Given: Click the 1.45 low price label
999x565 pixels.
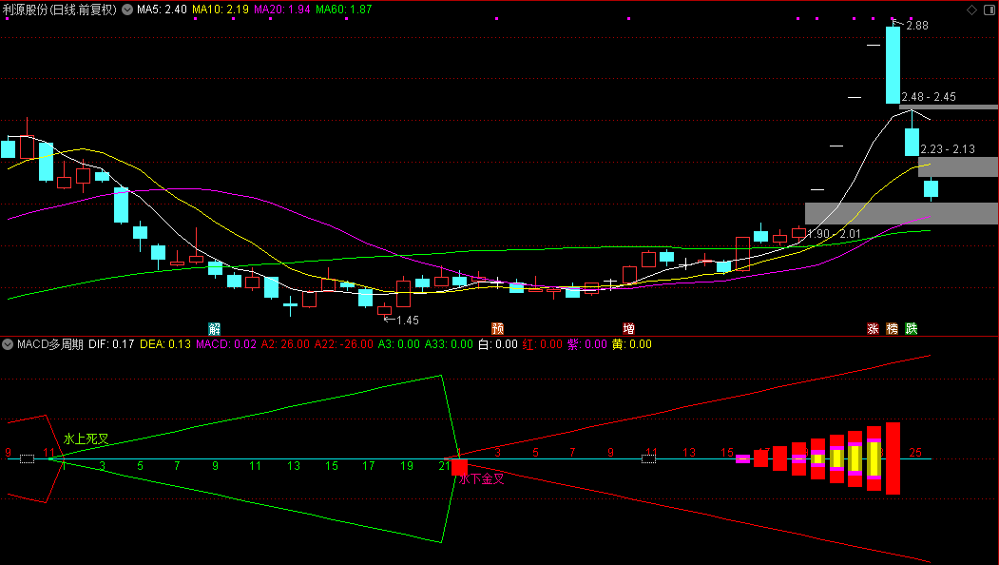Looking at the screenshot, I should pos(408,321).
